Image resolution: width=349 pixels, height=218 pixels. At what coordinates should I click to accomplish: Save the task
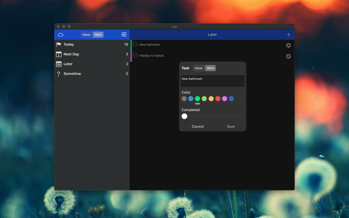tap(231, 126)
